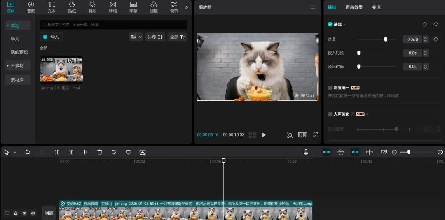Viewport: 445px width, 220px height.
Task: Click the fullscreen icon in the player
Action: coord(316,135)
